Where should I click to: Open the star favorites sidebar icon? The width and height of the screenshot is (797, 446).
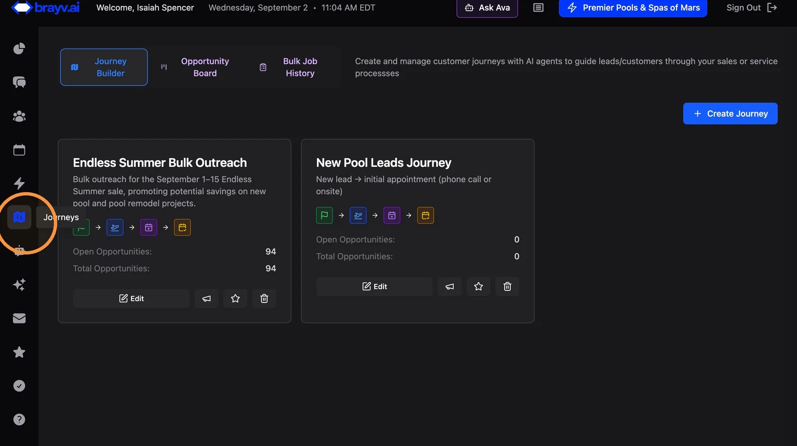pos(19,352)
